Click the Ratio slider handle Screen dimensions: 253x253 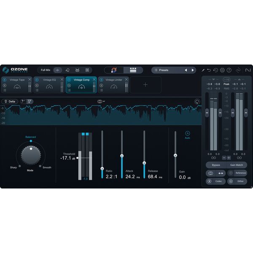click(x=102, y=169)
